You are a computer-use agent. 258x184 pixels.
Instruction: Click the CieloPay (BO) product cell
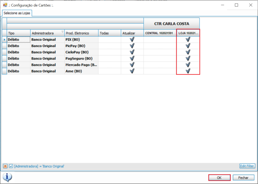pos(82,52)
